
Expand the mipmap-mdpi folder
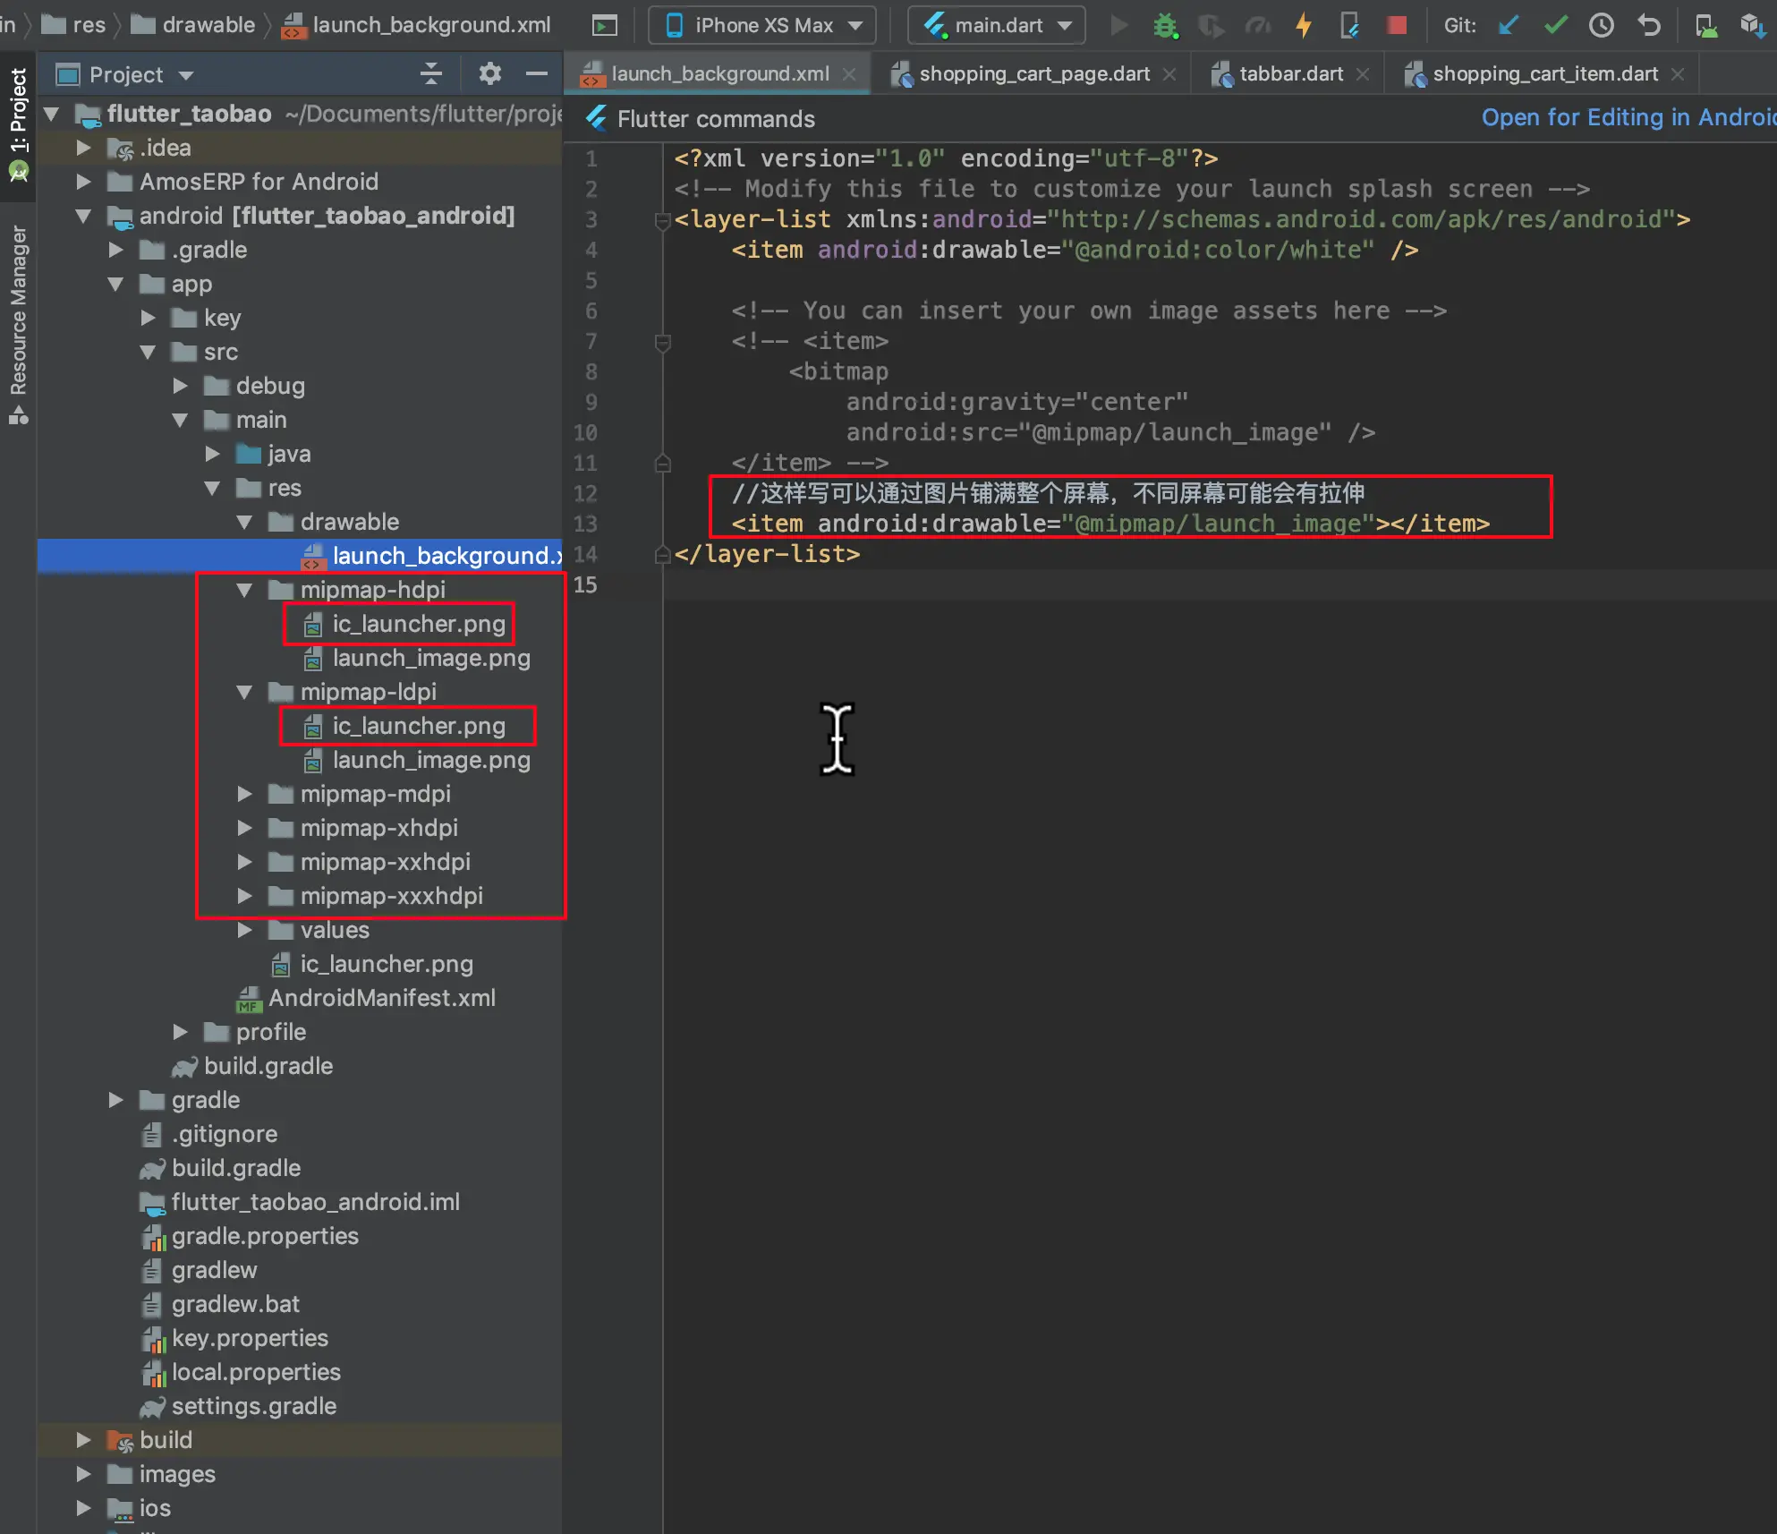point(244,794)
